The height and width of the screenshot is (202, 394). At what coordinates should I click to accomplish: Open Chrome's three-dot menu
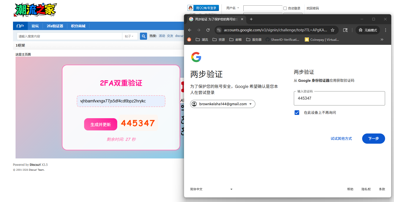[x=386, y=30]
